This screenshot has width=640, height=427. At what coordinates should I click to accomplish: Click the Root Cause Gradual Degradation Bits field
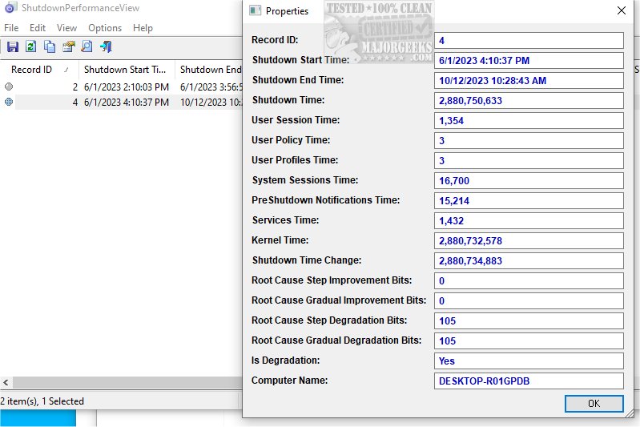point(529,340)
